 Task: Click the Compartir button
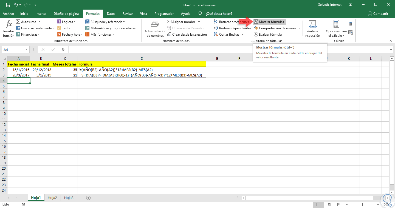tap(378, 14)
